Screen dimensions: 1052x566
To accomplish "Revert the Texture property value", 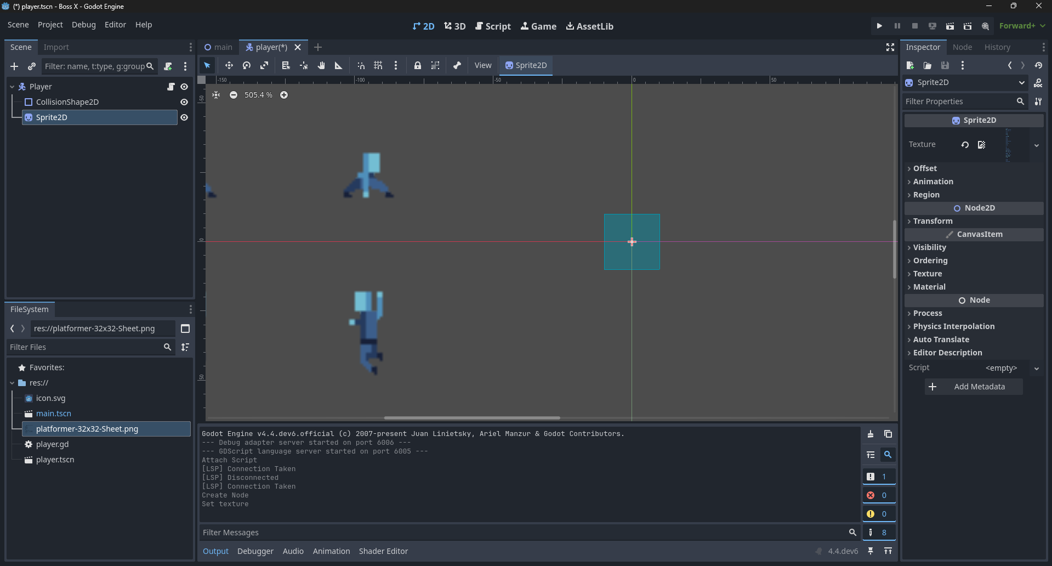I will [x=965, y=145].
